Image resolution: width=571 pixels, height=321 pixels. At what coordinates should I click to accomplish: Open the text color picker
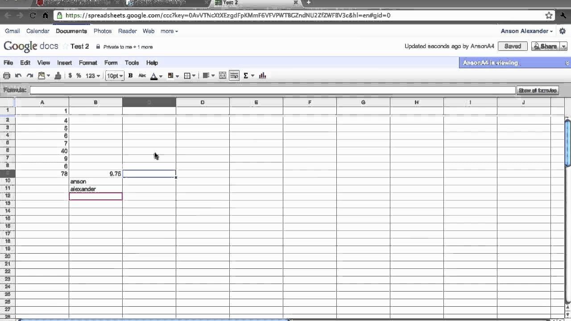156,76
